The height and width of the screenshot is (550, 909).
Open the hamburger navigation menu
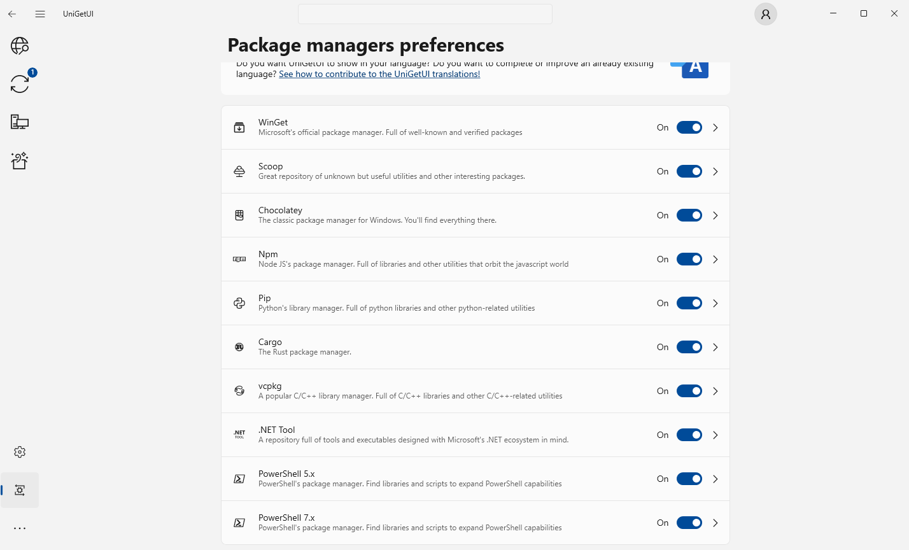[40, 14]
